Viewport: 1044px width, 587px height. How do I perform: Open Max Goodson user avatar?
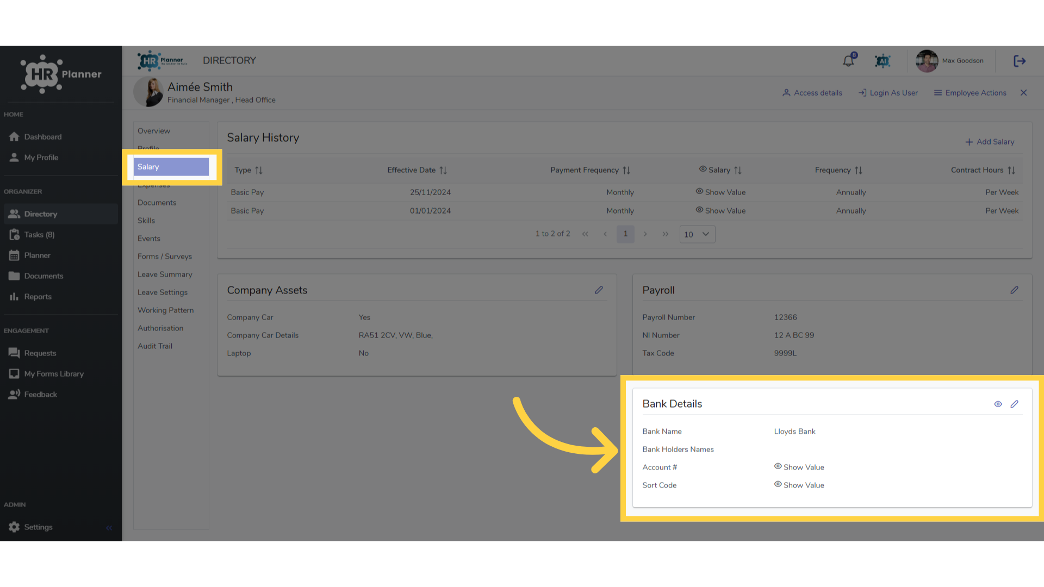pyautogui.click(x=927, y=61)
